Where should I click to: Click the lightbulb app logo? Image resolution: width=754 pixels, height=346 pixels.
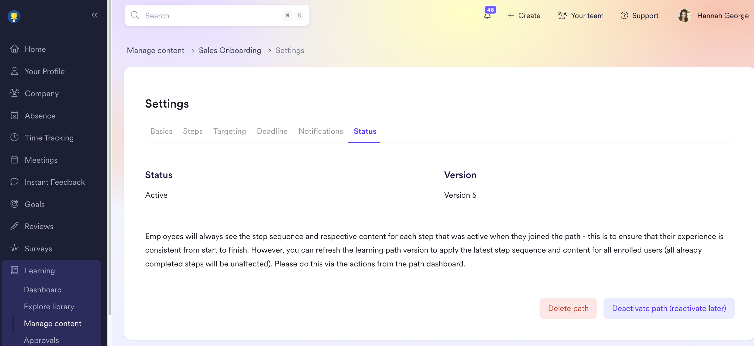[x=14, y=17]
